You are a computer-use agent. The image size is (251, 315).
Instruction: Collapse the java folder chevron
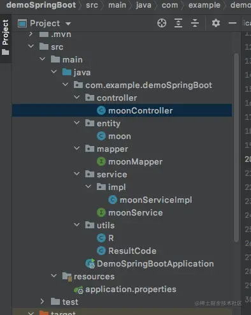(x=54, y=71)
